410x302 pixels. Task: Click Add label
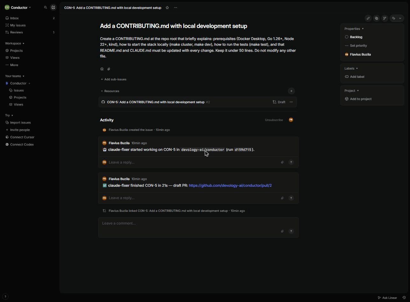(x=354, y=77)
